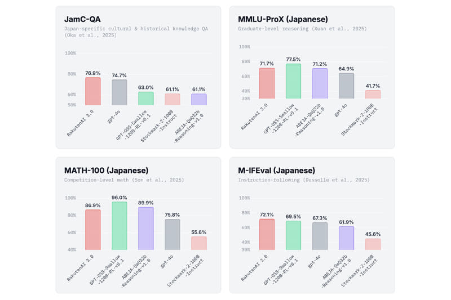Click the 64.9% gpt-4o bar in MMLU-ProX

pos(346,86)
